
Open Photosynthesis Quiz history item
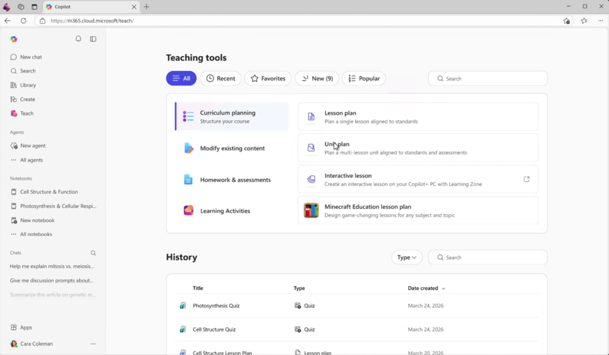[357, 306]
